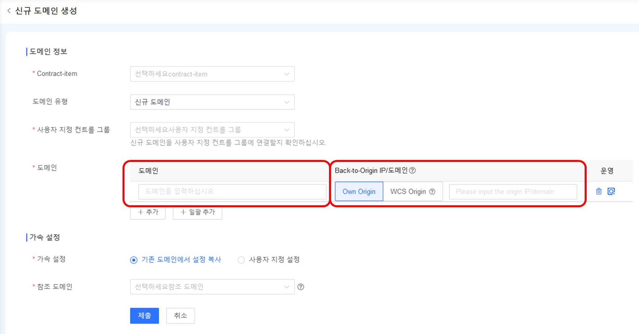
Task: Select 기존 도메인에서 설정 복사 radio option
Action: click(134, 260)
